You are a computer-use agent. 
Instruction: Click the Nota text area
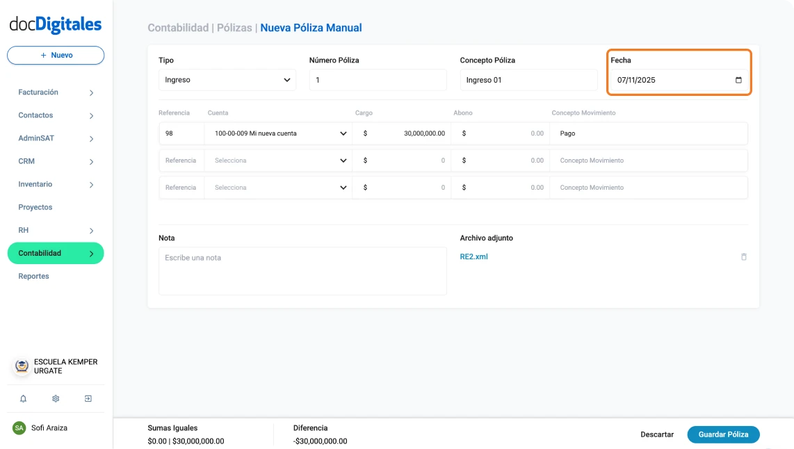click(x=302, y=271)
